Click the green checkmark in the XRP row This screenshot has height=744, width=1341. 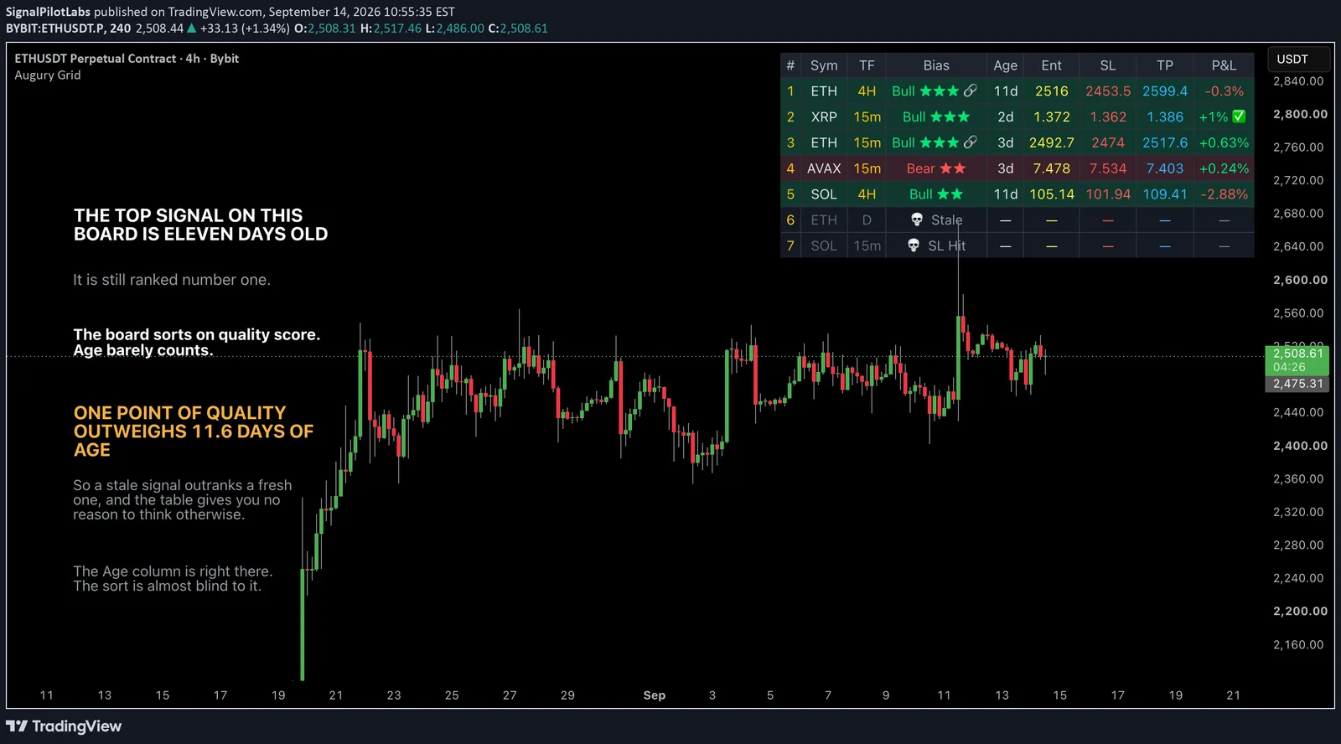click(1239, 116)
